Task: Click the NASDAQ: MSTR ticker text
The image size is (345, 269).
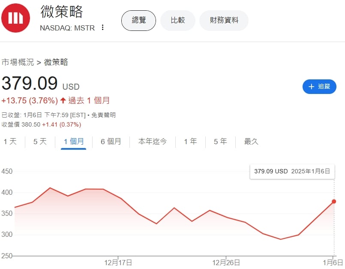Action: 67,28
